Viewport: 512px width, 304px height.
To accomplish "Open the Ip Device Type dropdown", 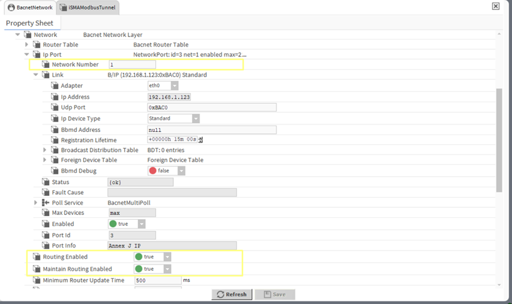I will (195, 119).
